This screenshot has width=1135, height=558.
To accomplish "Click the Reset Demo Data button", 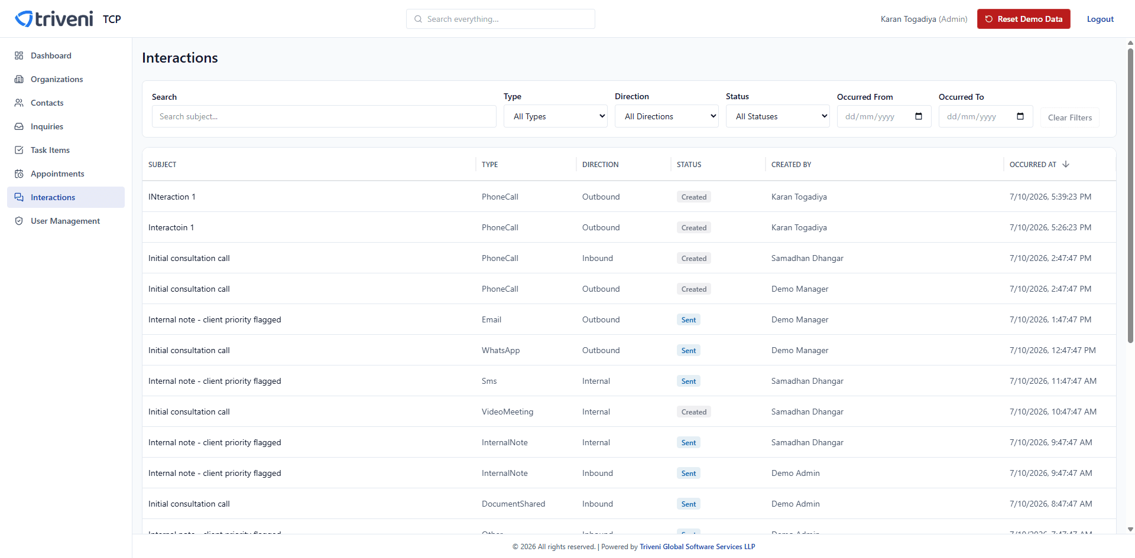I will 1024,19.
